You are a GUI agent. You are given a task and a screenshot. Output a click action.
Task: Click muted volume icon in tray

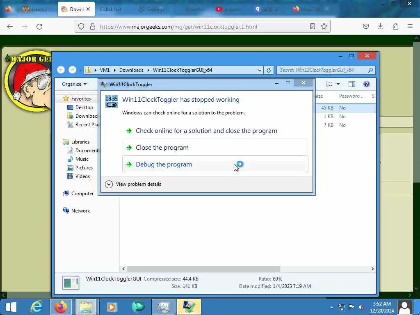(x=361, y=307)
